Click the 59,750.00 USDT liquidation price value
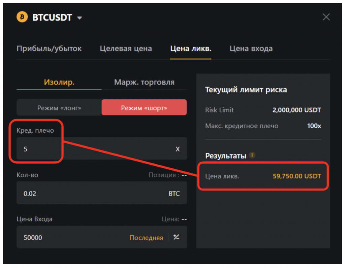The height and width of the screenshot is (268, 345). point(297,176)
